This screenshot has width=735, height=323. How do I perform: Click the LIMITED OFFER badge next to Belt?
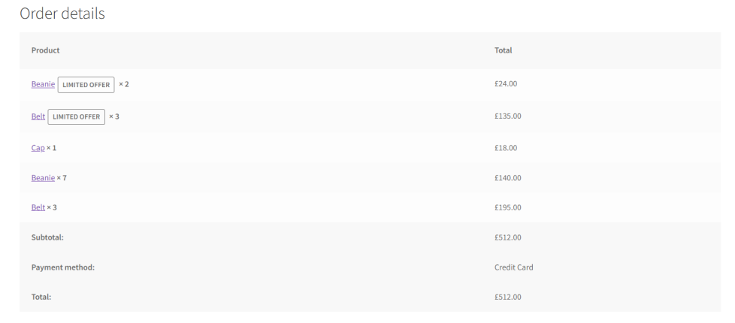[77, 116]
